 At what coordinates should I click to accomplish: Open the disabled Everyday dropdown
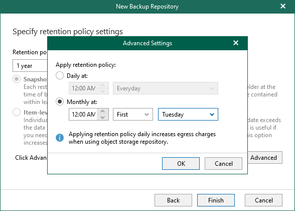point(166,88)
